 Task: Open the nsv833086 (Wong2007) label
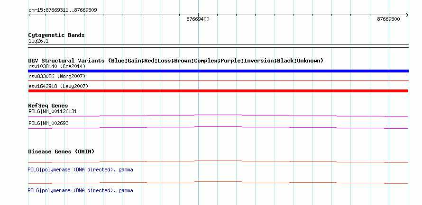pos(57,77)
